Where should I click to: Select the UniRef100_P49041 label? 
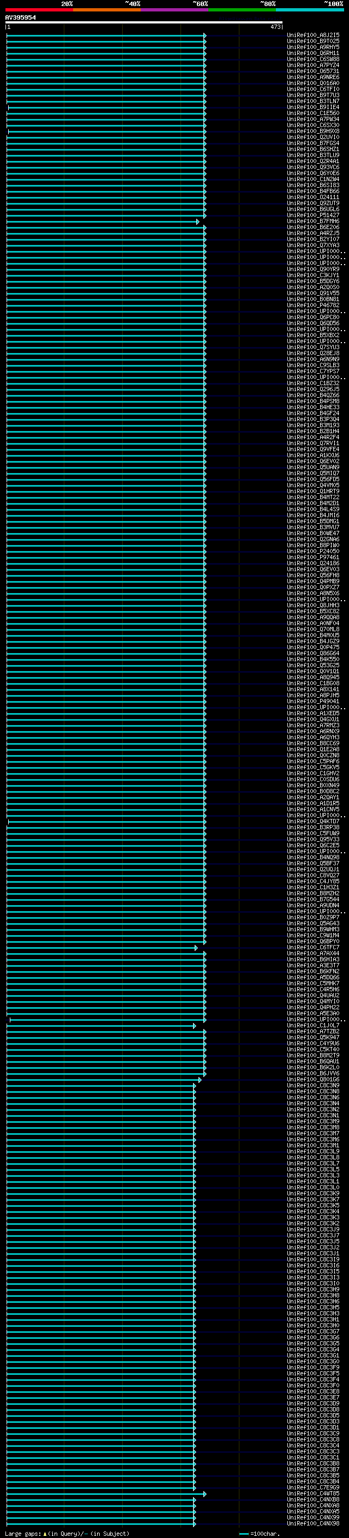[313, 702]
